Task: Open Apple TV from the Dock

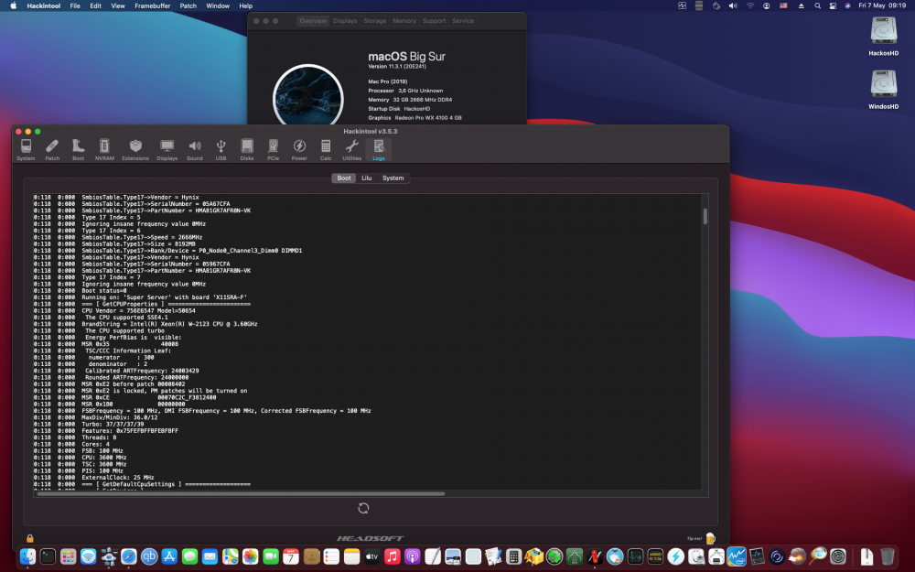Action: pyautogui.click(x=371, y=556)
